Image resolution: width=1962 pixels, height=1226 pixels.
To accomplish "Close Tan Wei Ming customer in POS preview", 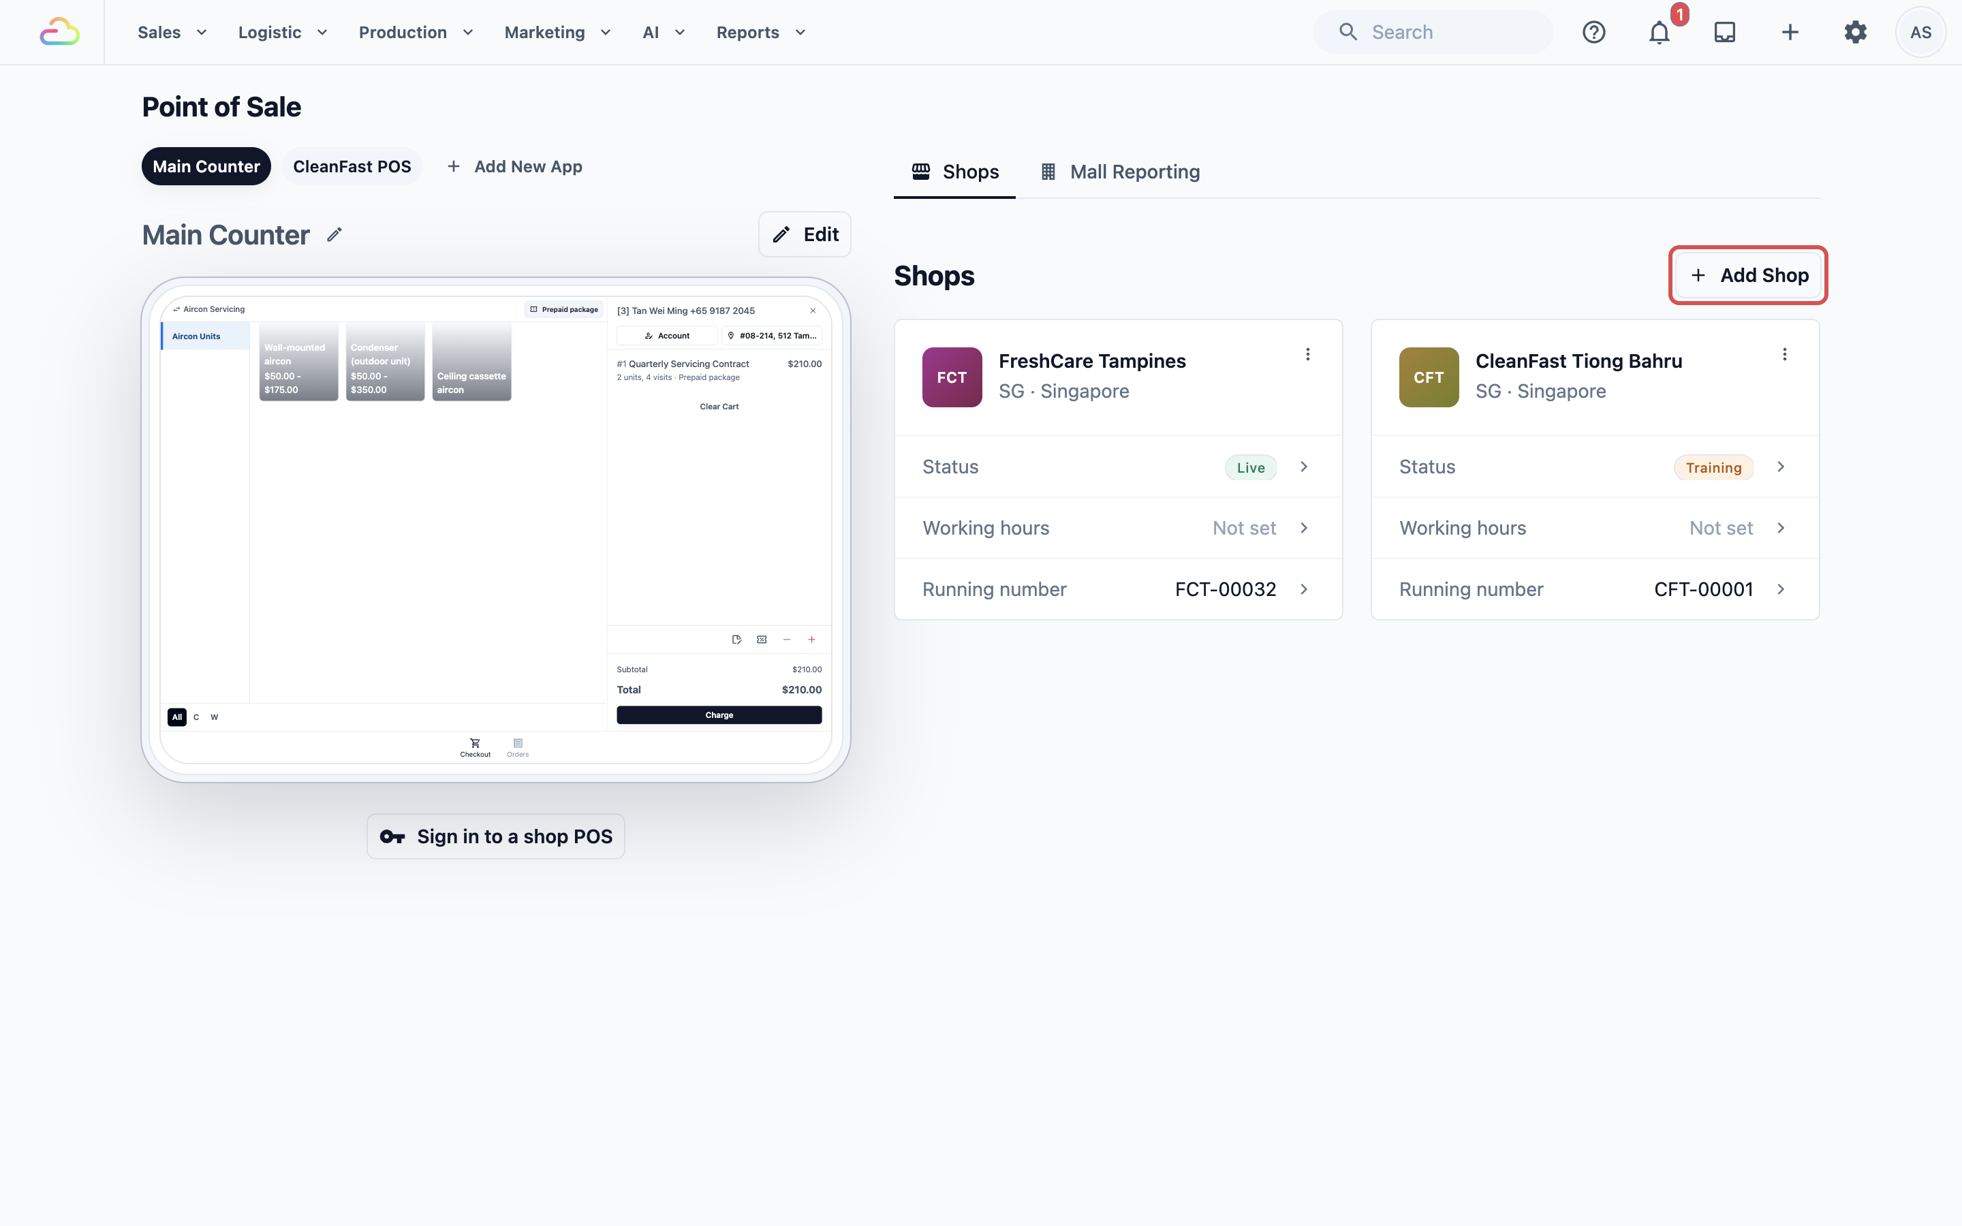I will (812, 311).
